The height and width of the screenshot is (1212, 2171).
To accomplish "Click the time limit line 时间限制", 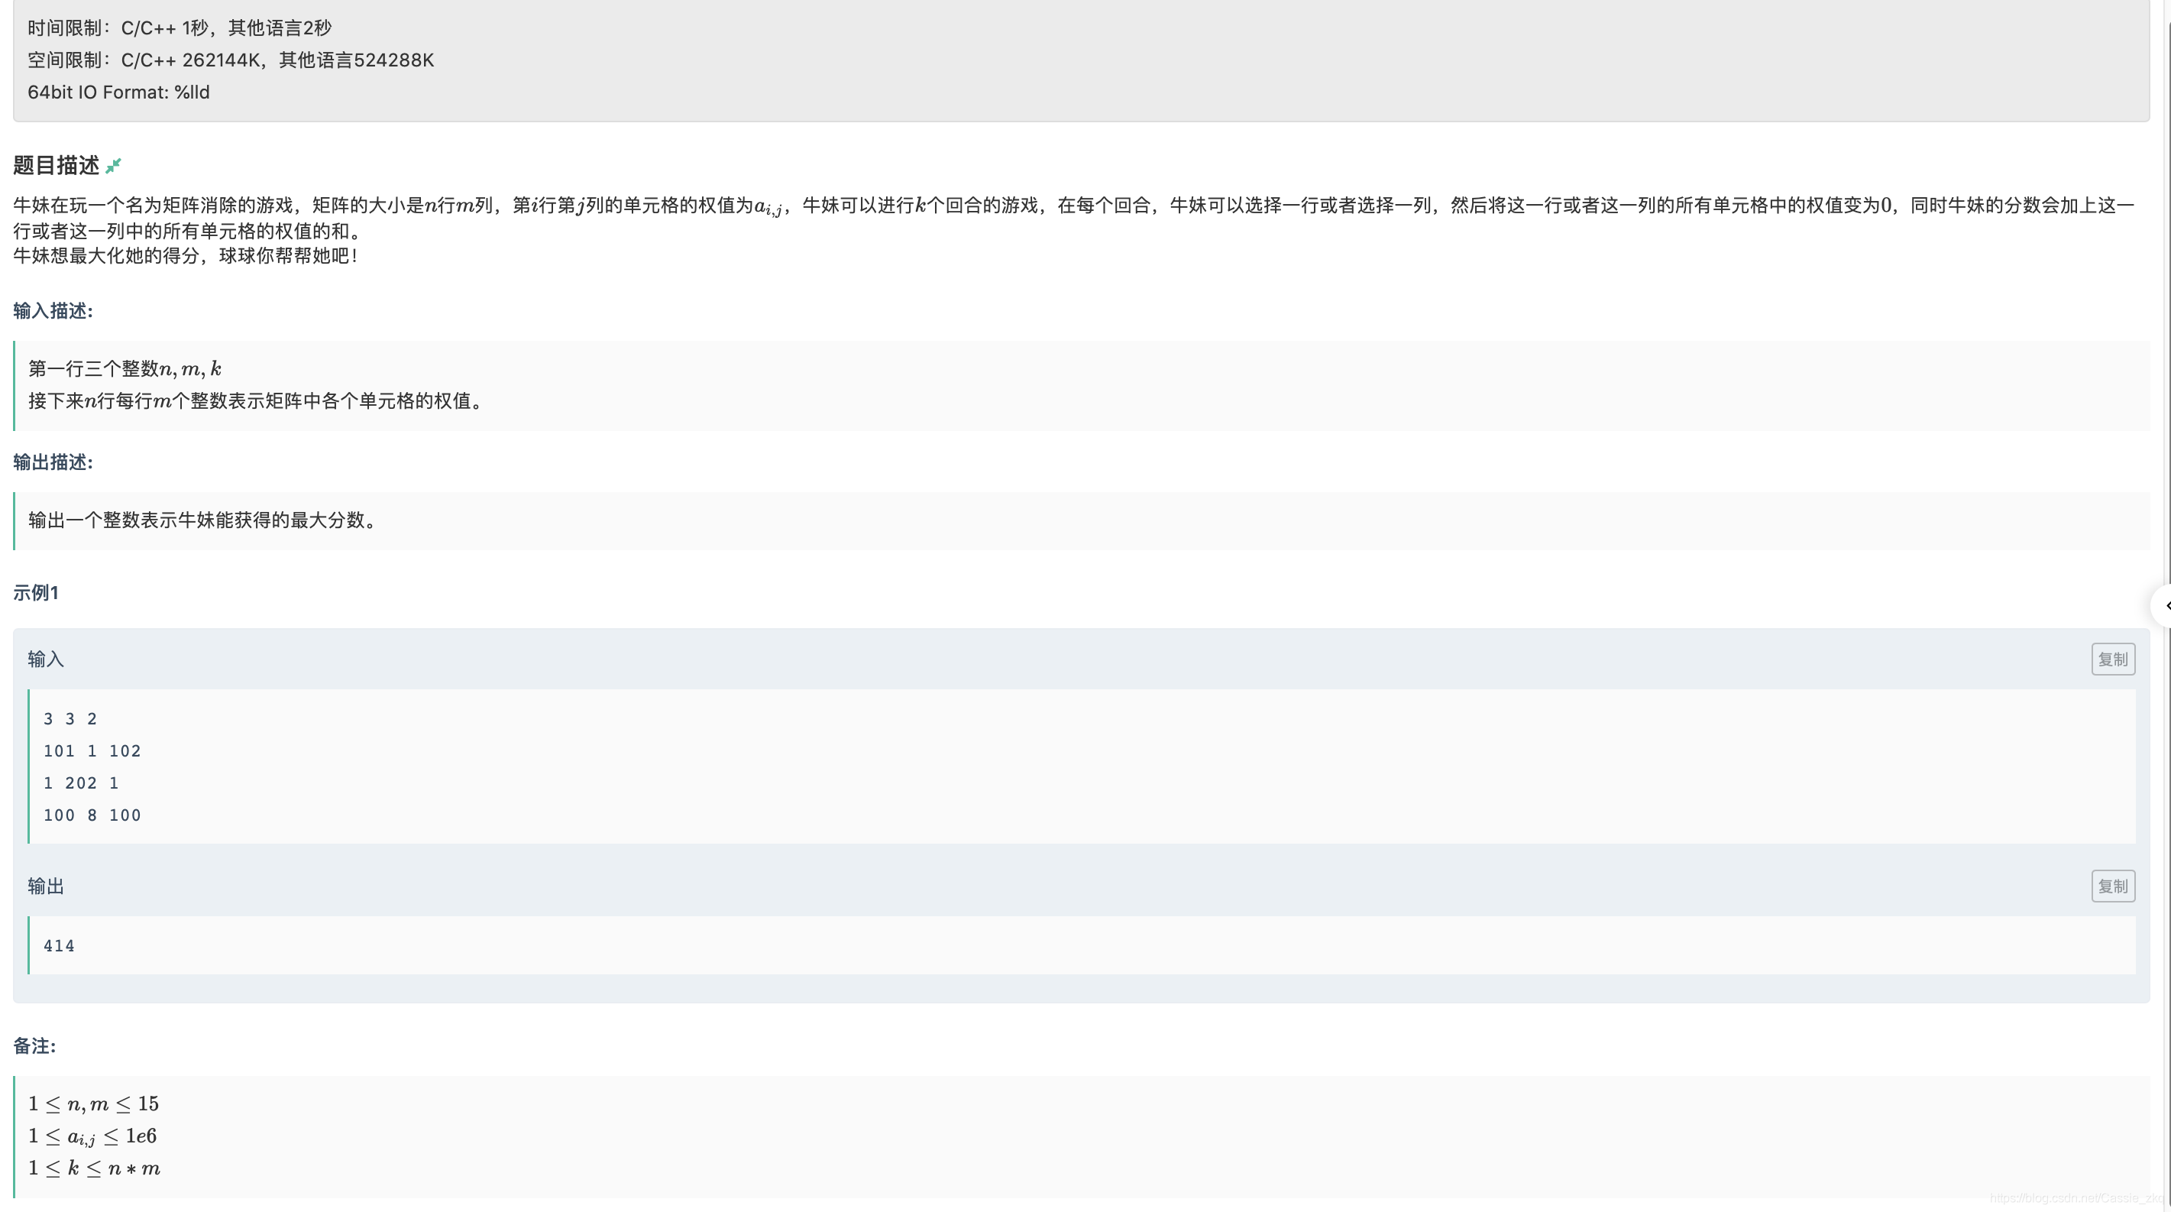I will point(180,28).
